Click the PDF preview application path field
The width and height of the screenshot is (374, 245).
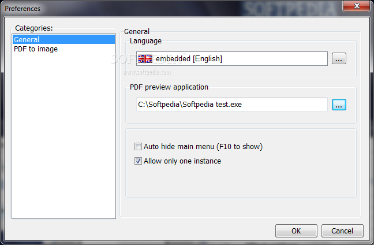[x=232, y=105]
